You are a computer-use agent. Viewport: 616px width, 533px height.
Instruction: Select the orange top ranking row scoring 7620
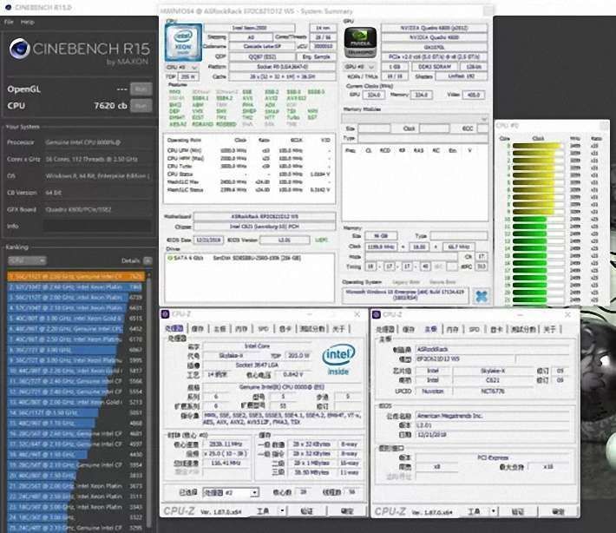pyautogui.click(x=75, y=276)
